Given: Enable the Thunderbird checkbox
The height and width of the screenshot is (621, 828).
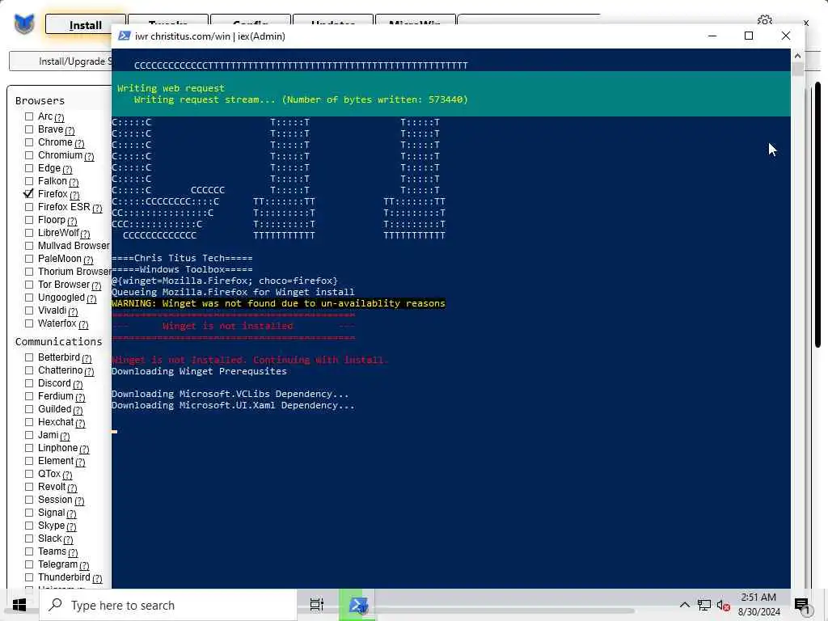Looking at the screenshot, I should tap(29, 577).
